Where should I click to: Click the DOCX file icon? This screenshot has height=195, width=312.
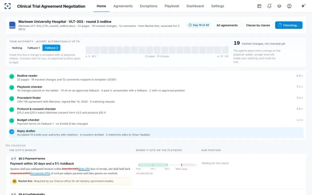(12, 25)
